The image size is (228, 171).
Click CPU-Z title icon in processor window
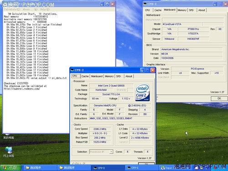(73, 70)
